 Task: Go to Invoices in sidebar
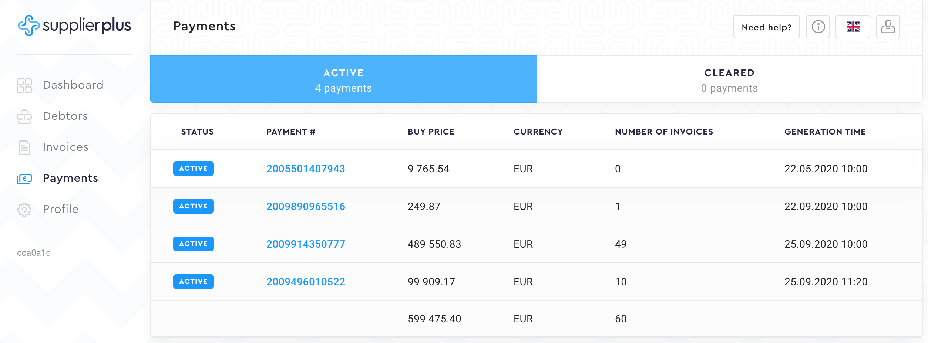coord(65,147)
